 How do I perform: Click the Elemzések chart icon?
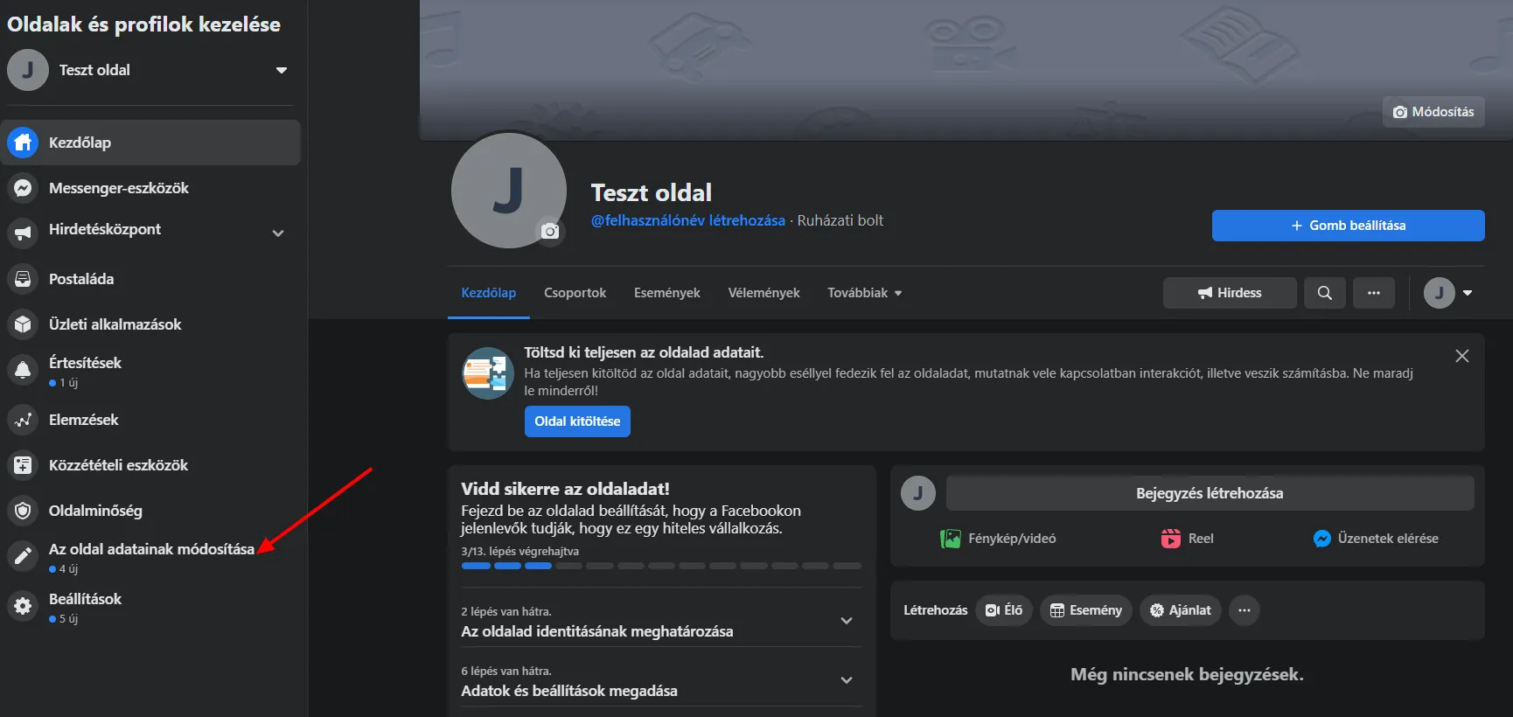23,420
